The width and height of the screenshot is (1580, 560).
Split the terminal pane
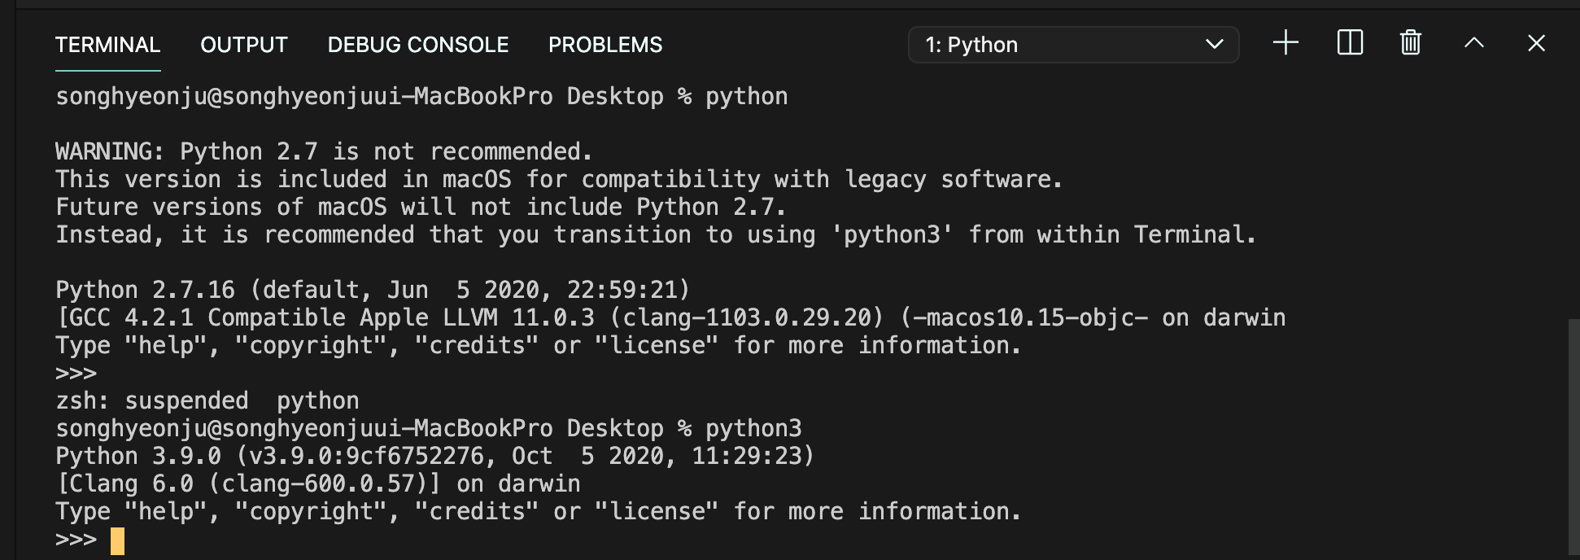[1350, 42]
